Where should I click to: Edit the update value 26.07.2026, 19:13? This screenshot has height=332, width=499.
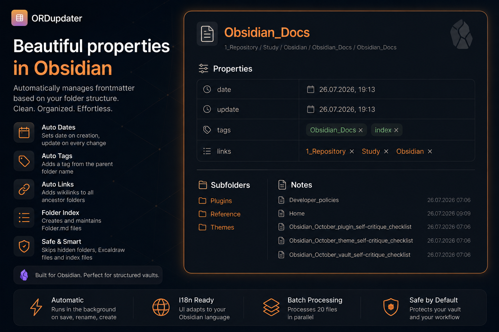click(347, 109)
